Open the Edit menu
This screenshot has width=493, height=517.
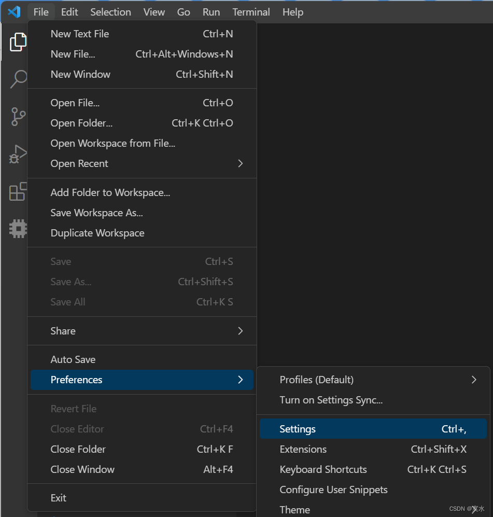coord(69,12)
